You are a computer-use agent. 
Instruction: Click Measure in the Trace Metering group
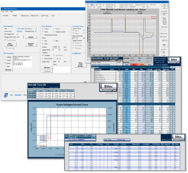(47, 68)
